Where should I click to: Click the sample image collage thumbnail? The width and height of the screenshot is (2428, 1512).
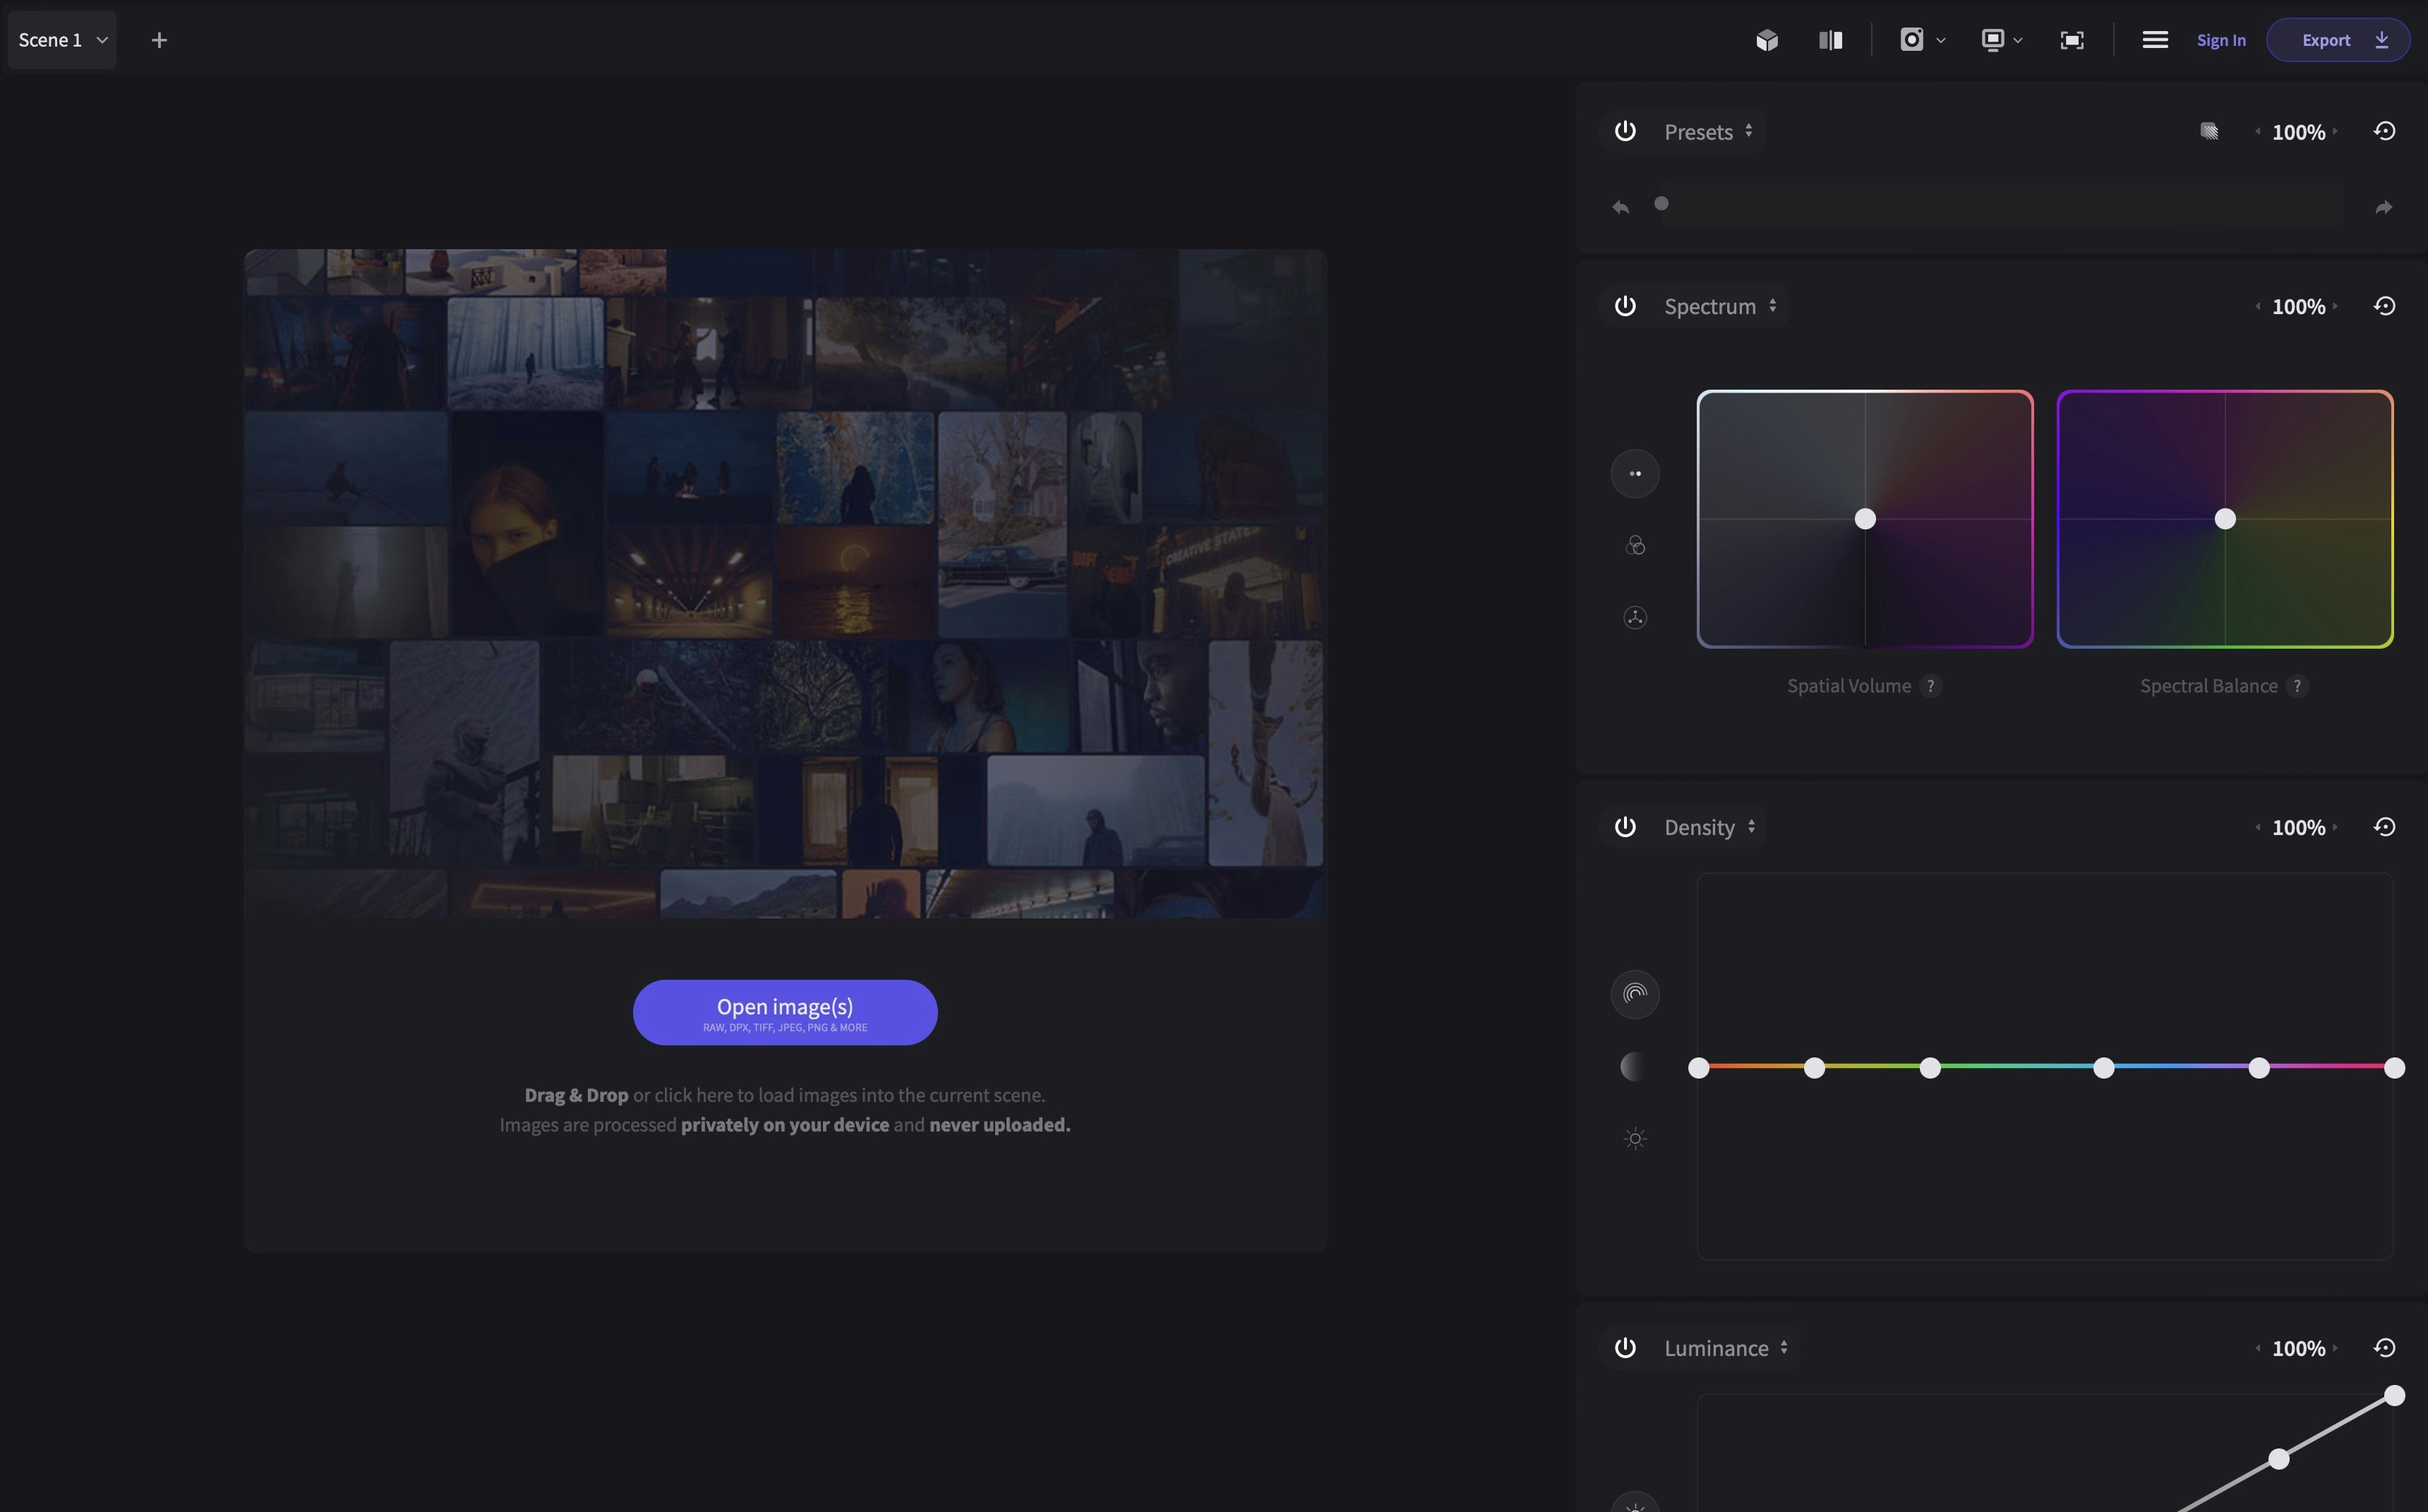785,583
